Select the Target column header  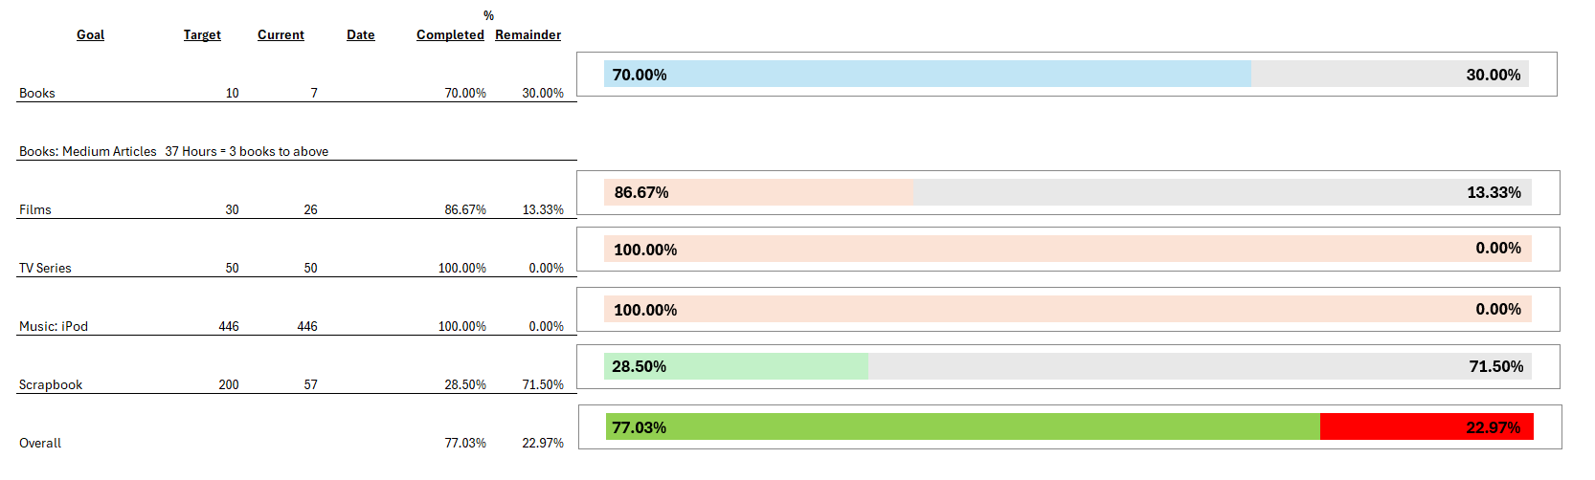coord(202,34)
